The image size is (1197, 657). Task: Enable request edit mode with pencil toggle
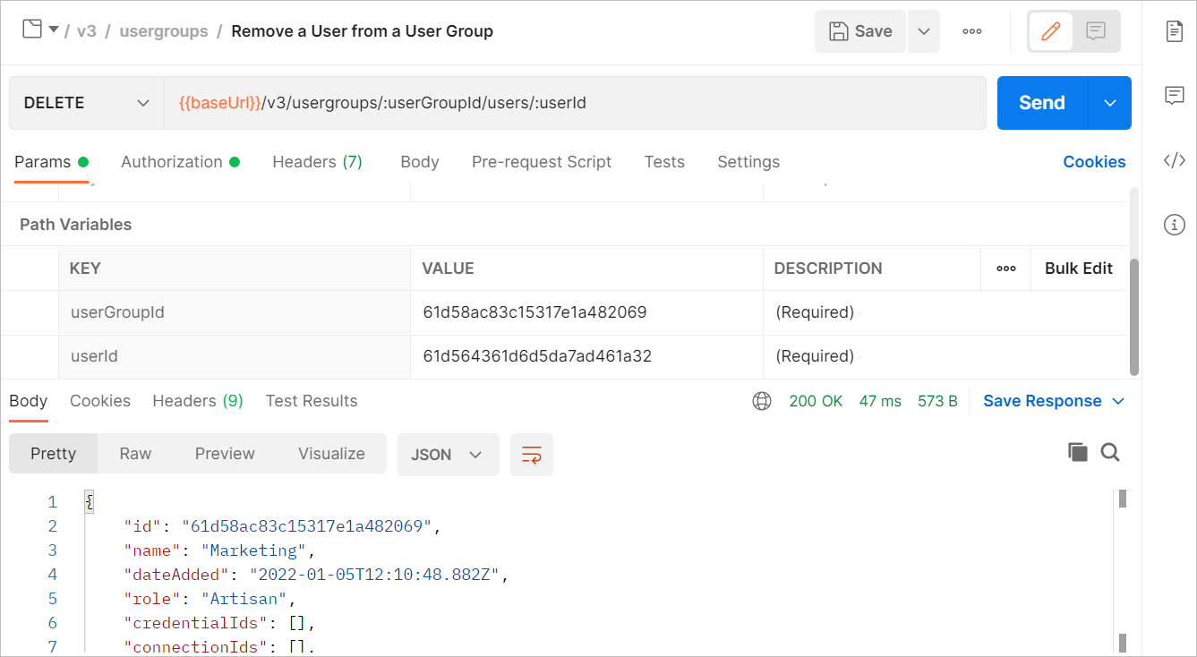(x=1049, y=30)
